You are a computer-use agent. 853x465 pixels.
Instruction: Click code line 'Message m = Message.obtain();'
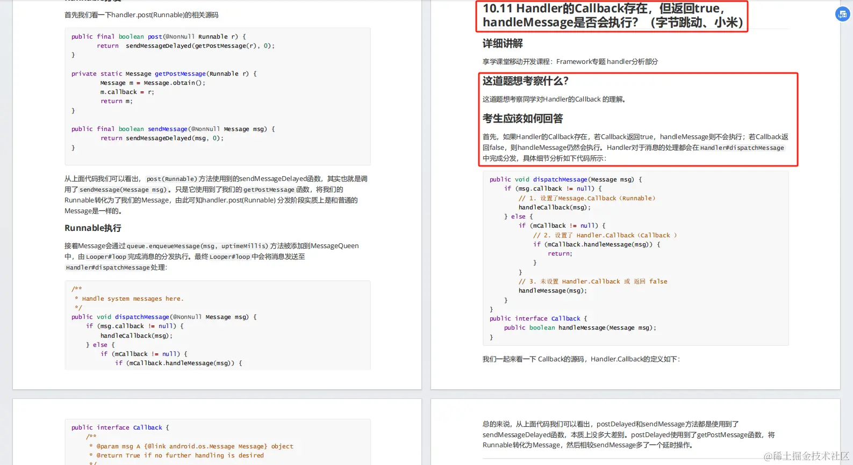(153, 83)
